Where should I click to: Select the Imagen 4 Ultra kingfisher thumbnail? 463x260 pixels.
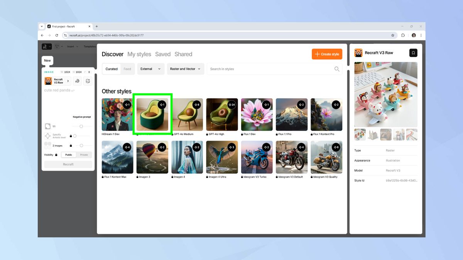222,157
